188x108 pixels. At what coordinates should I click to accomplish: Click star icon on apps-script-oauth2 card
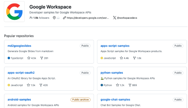point(28,85)
